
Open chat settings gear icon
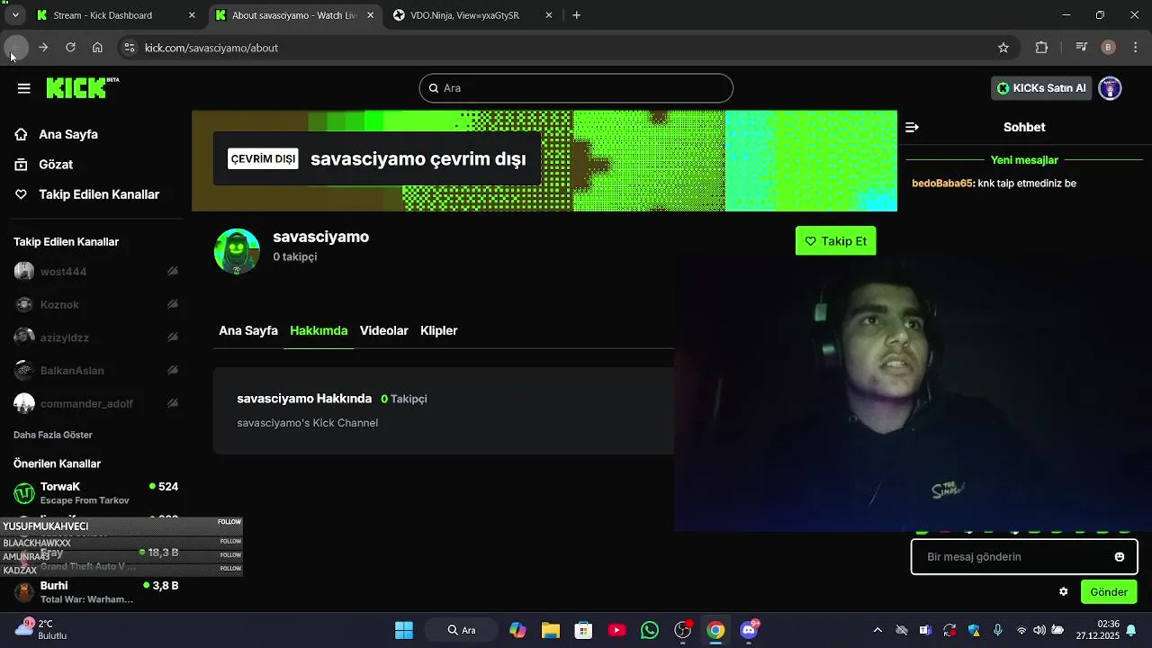click(x=1064, y=592)
